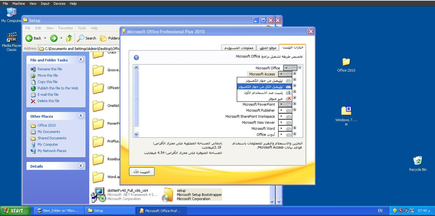Choose 'تشغيل الكل من جهاز الكمبيوتر' highlighted option
The image size is (435, 216).
point(264,86)
